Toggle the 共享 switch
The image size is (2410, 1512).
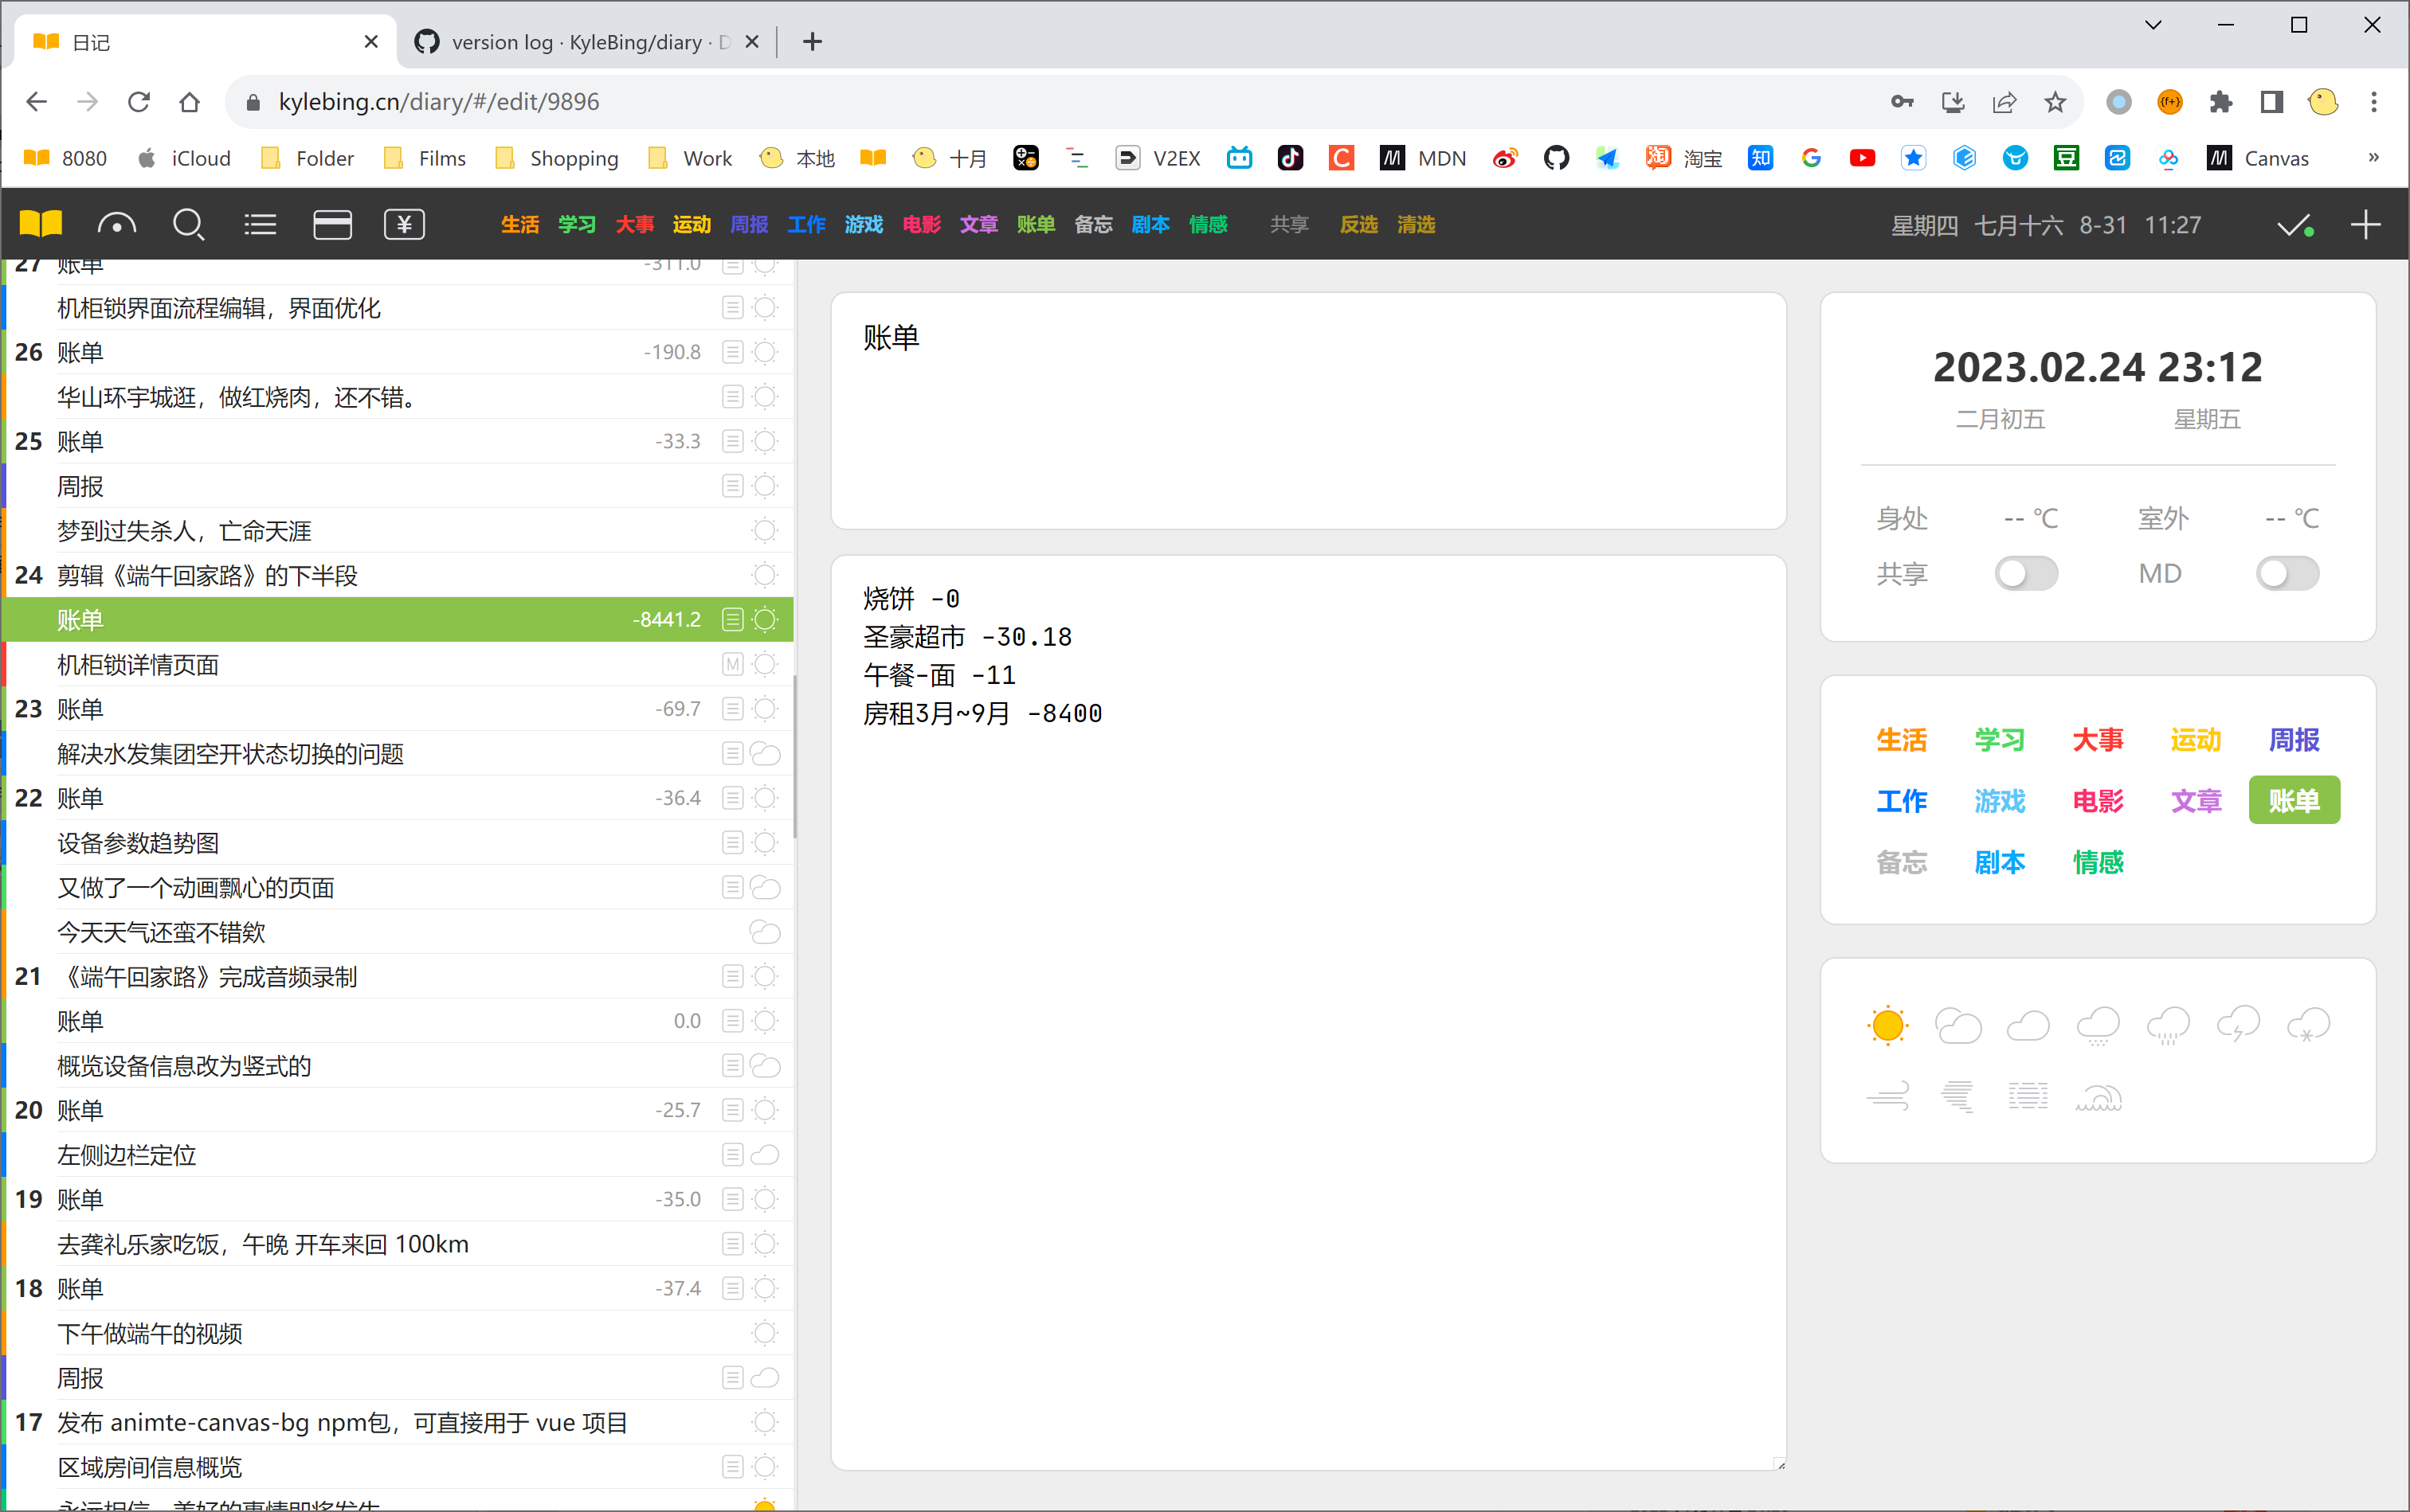[2027, 573]
